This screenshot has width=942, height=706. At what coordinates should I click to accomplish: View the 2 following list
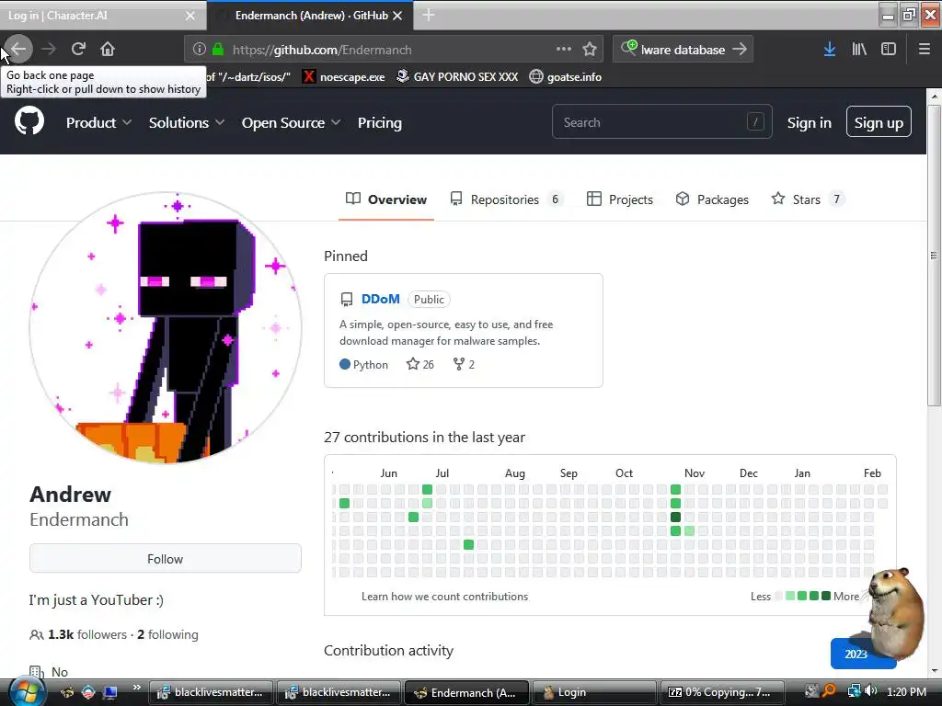(x=167, y=634)
